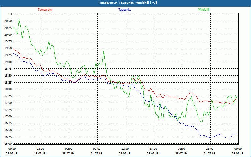Click the '06:00' time label
This screenshot has height=157, width=251.
[68, 149]
